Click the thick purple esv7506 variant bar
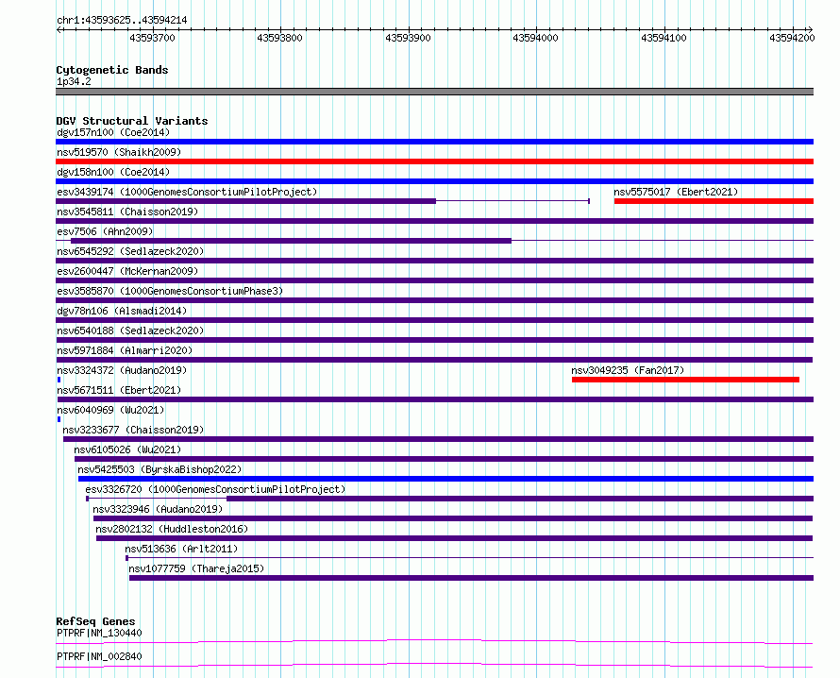The image size is (840, 678). point(291,241)
